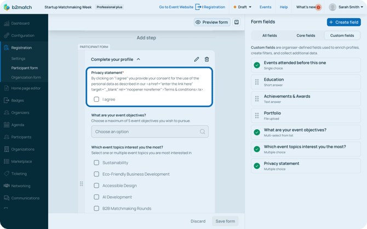
Task: Click the drag handle beside Portfolio field
Action: 256,116
